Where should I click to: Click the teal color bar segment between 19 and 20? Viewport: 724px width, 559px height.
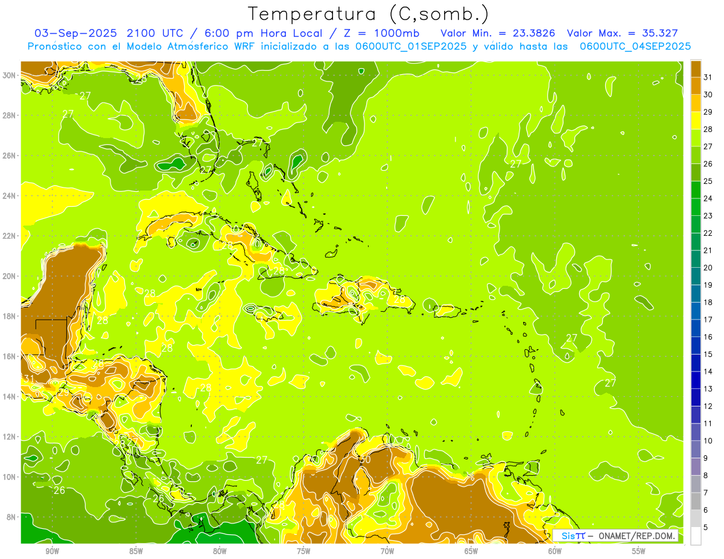pos(696,276)
